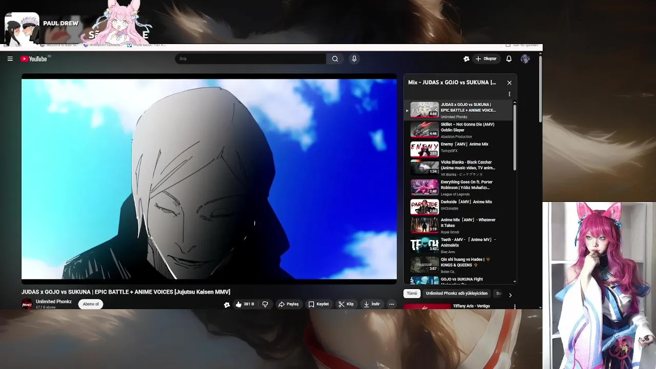656x369 pixels.
Task: Click the Unlimited Phonkz channel avatar
Action: tap(27, 304)
